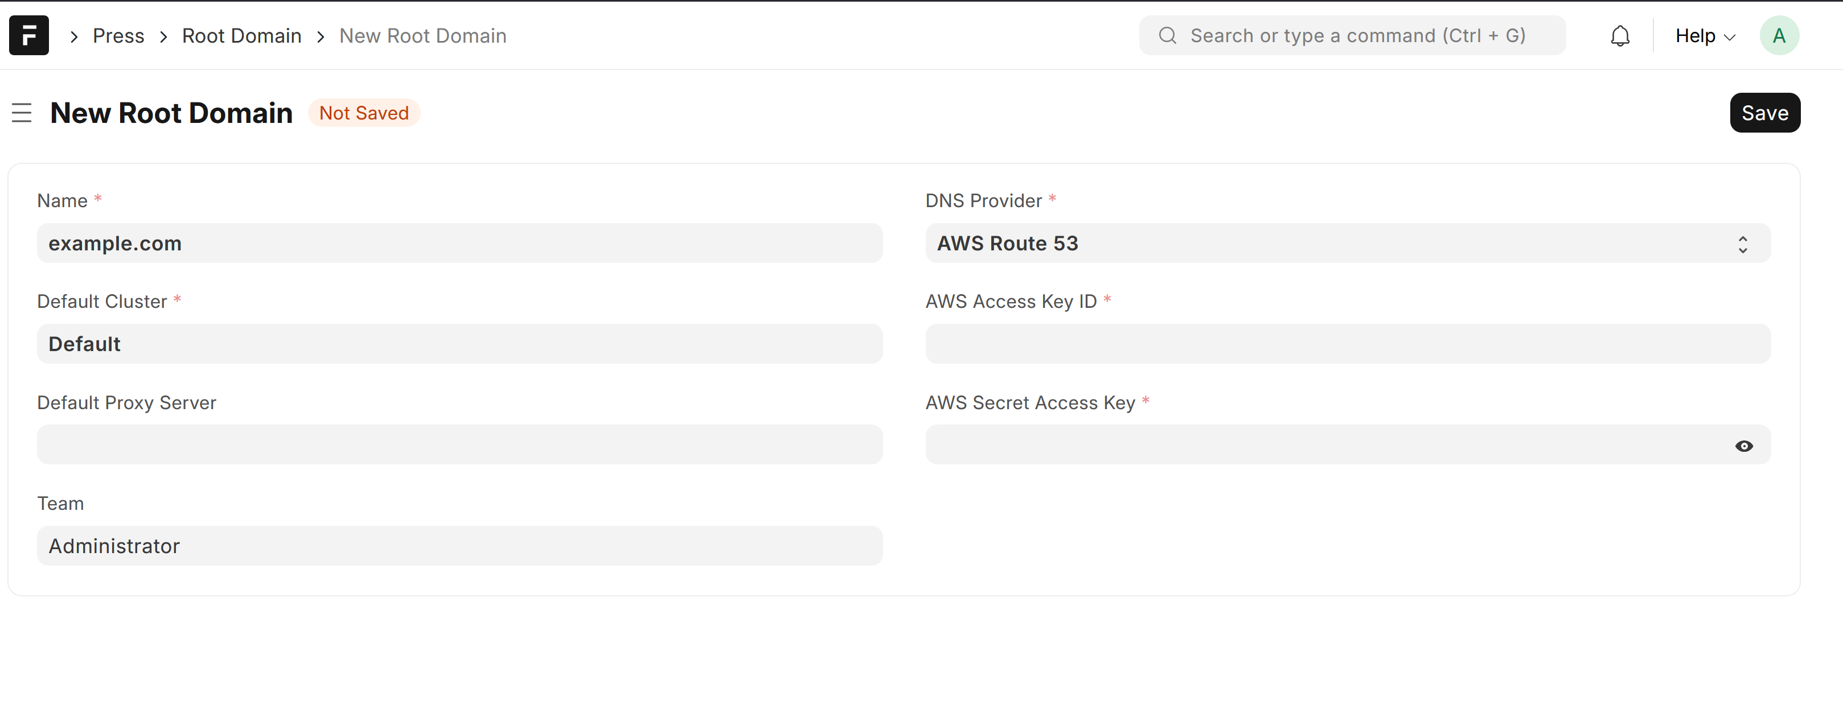Click the New Root Domain breadcrumb

[x=422, y=36]
